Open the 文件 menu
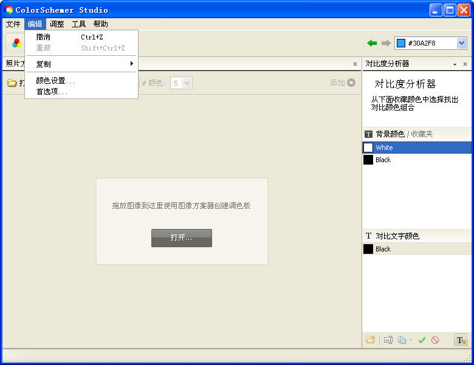Screen dimensions: 474x365 pyautogui.click(x=13, y=24)
